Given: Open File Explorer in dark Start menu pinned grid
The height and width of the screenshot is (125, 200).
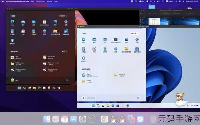Looking at the screenshot, I should [x=55, y=32].
